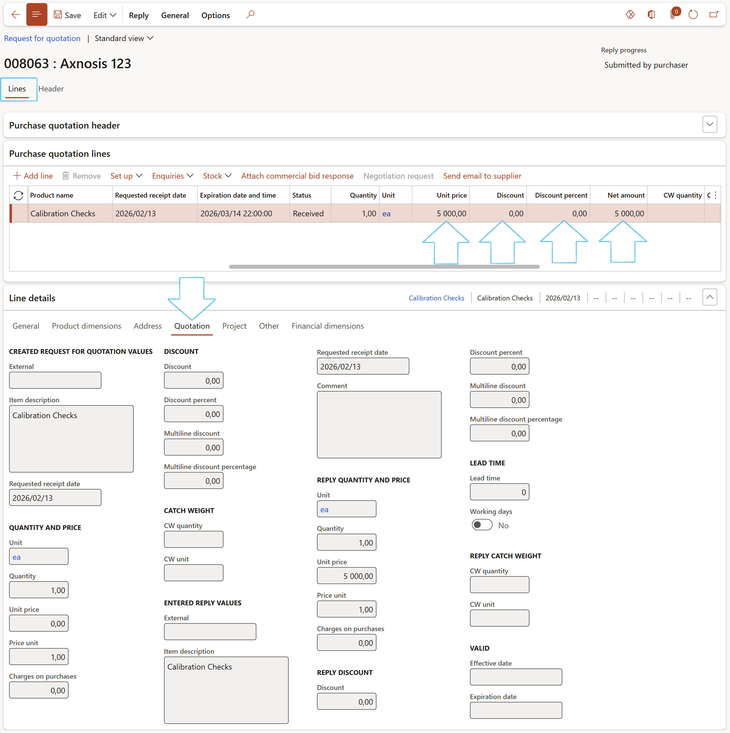Screen dimensions: 730x733
Task: Open the Financial dimensions tab
Action: (327, 326)
